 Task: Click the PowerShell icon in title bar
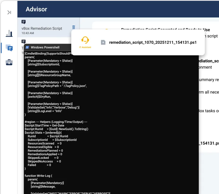[27, 47]
